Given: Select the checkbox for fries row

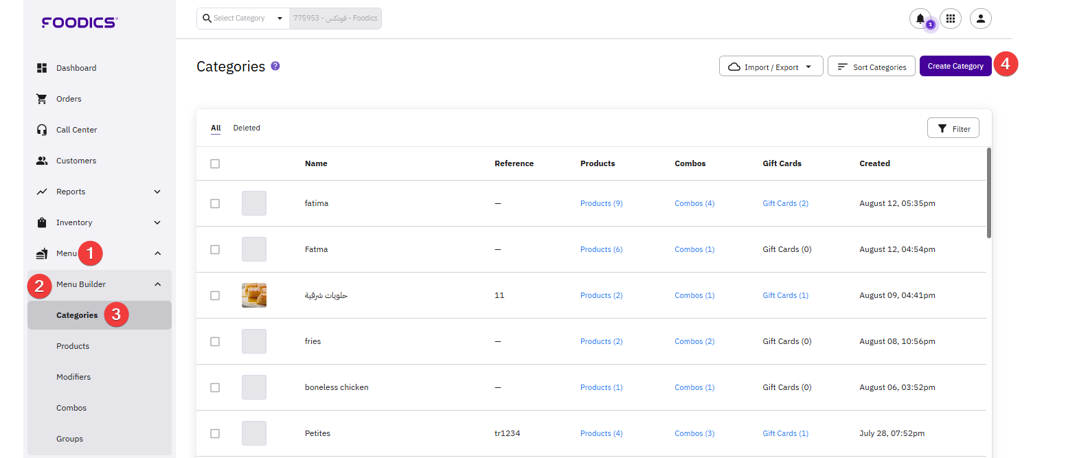Looking at the screenshot, I should coord(215,341).
